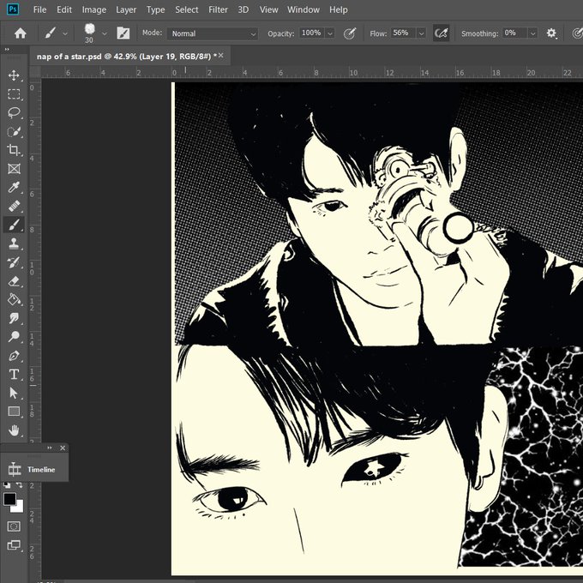Select the Crop tool
The width and height of the screenshot is (583, 583).
tap(14, 150)
